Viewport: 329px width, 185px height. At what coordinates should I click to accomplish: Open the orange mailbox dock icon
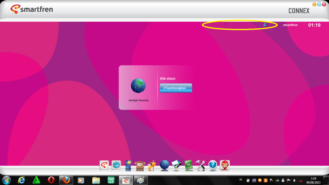coord(152,165)
